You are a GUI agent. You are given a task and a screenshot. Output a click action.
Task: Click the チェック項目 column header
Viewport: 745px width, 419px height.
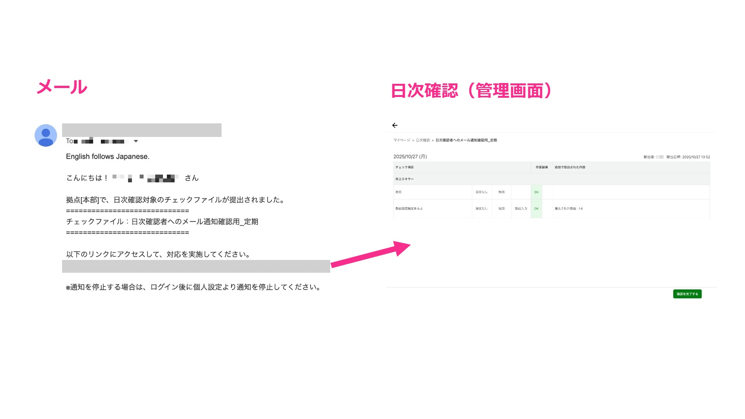404,167
